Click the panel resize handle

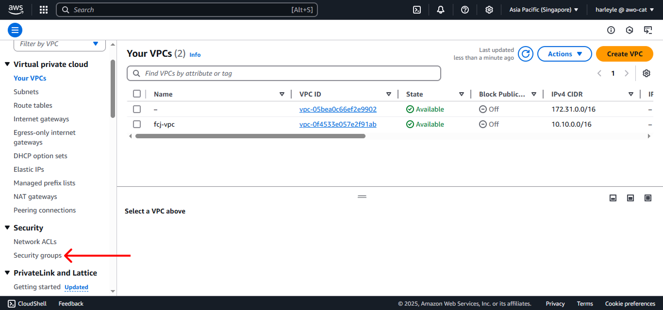point(362,196)
